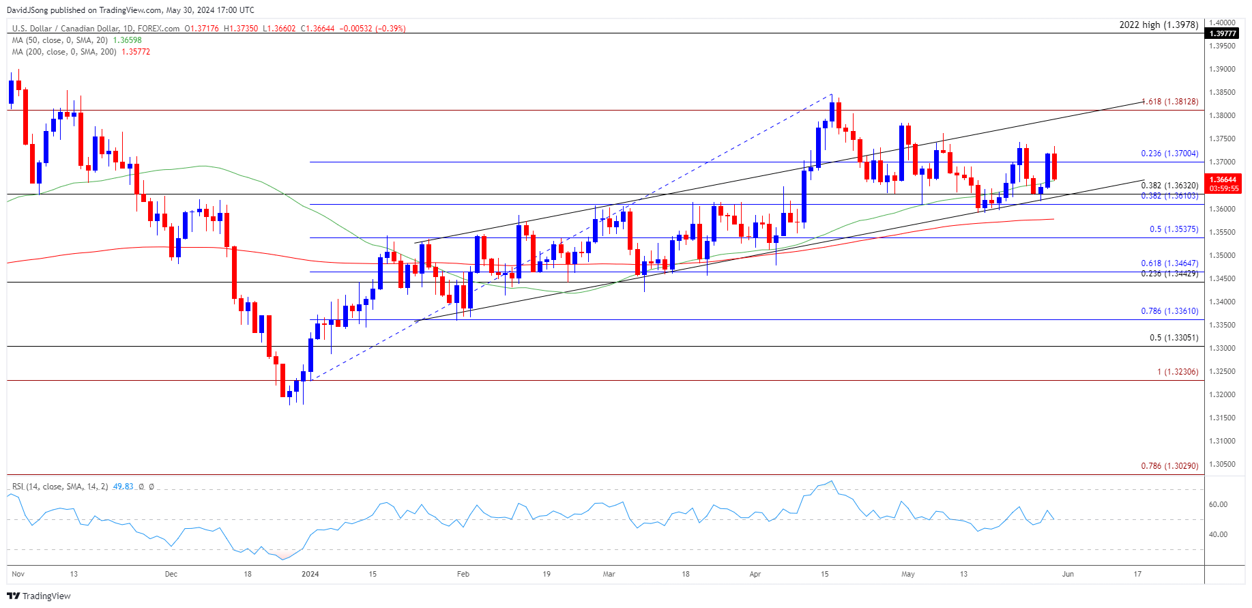The image size is (1252, 608).
Task: Click 1.38000 on the price axis
Action: [x=1222, y=115]
